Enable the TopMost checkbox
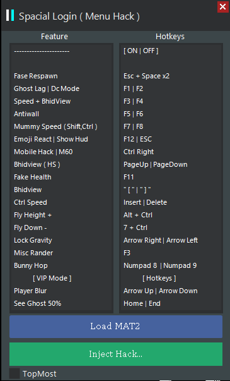Viewport: 230px width, 381px height. pos(14,373)
